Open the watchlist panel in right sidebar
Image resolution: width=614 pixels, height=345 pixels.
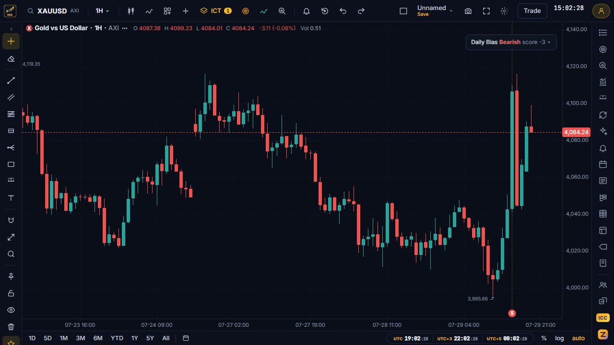point(603,33)
